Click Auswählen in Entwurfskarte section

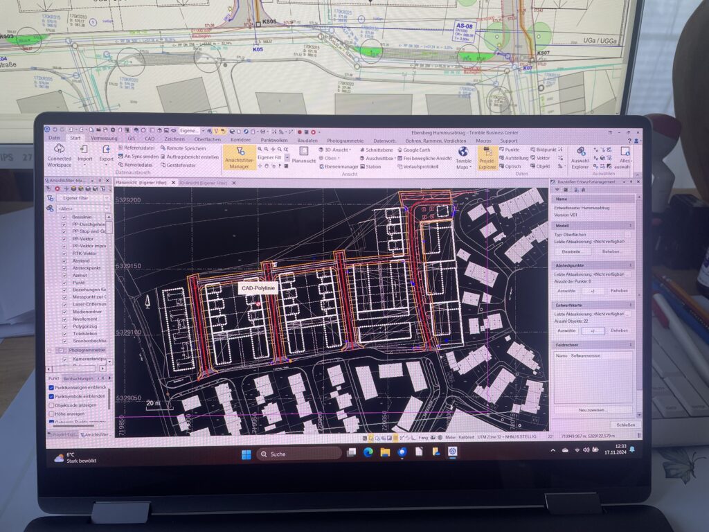point(566,330)
